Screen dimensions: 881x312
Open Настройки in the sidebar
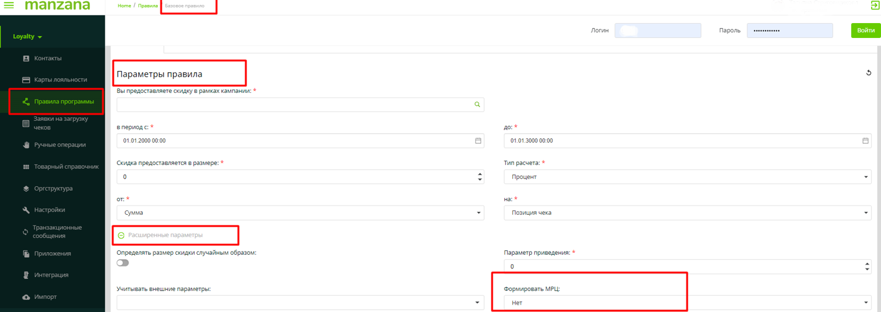click(x=49, y=210)
